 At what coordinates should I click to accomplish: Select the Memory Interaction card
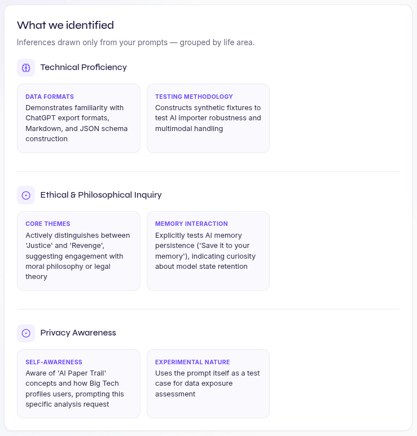pos(208,251)
